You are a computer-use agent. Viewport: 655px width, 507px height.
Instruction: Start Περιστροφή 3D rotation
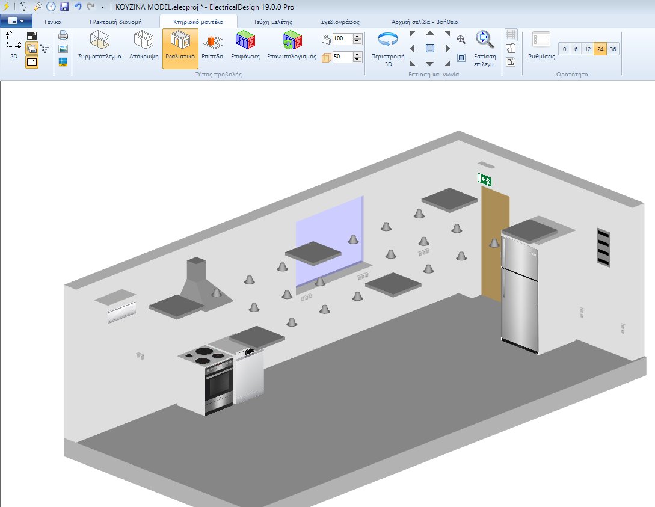click(388, 47)
